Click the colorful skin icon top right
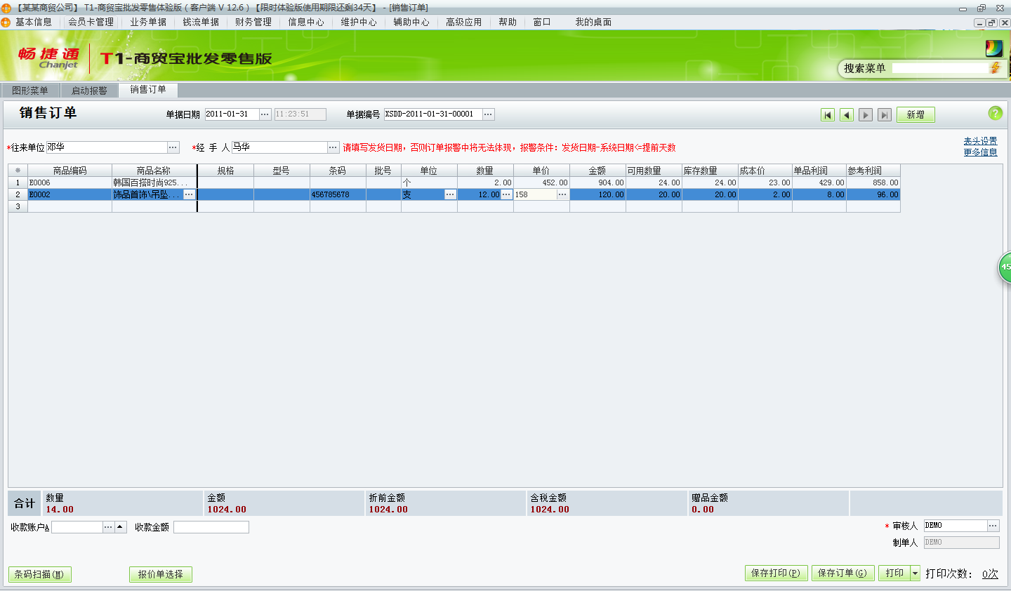 point(993,48)
